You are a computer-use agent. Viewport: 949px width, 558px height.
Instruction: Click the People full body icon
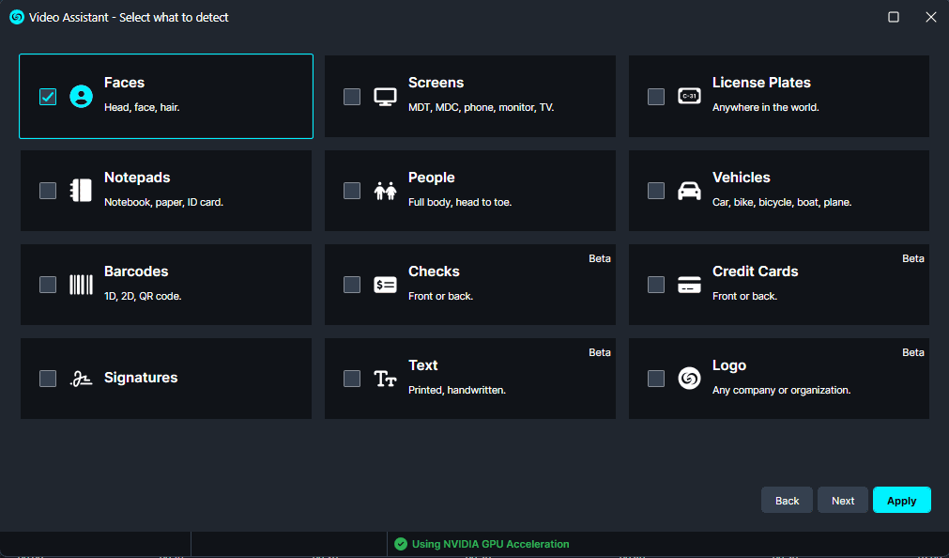point(386,191)
